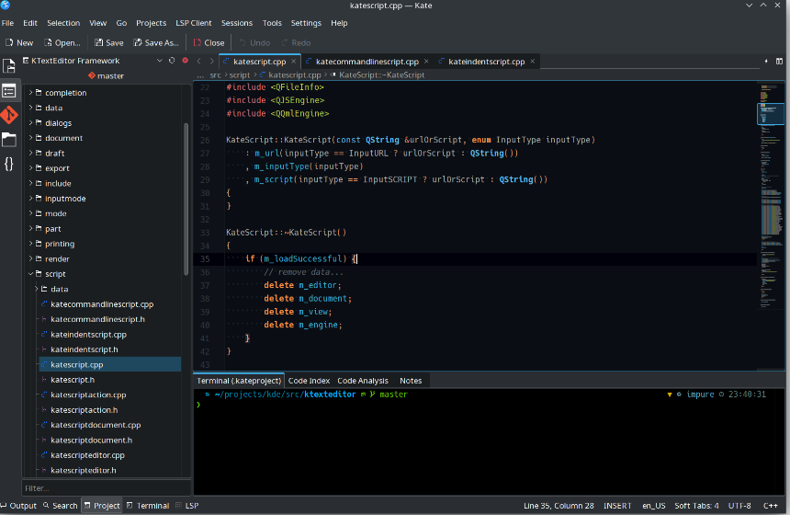Click the master branch button
The image size is (790, 515).
click(105, 76)
